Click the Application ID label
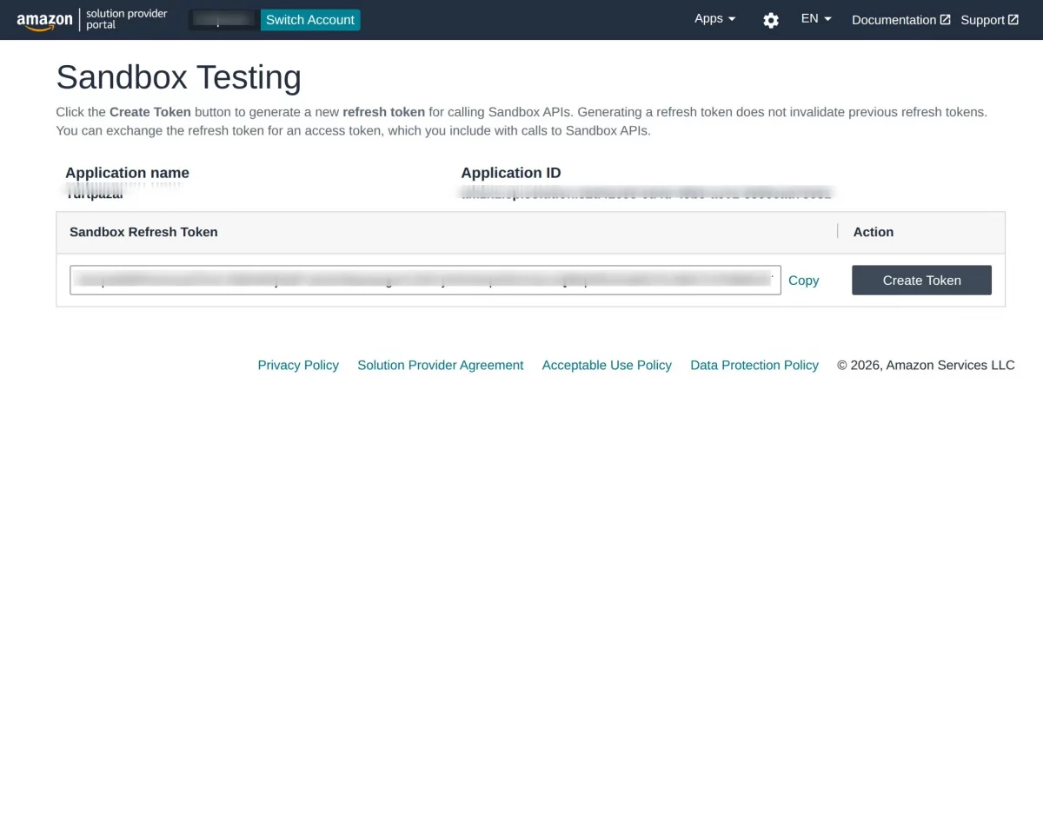Screen dimensions: 1043x819 click(511, 173)
